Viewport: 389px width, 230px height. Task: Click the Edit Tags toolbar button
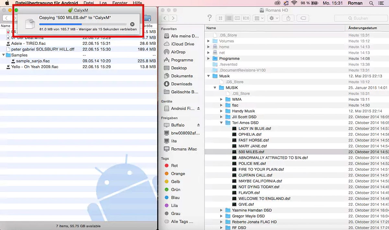point(303,18)
